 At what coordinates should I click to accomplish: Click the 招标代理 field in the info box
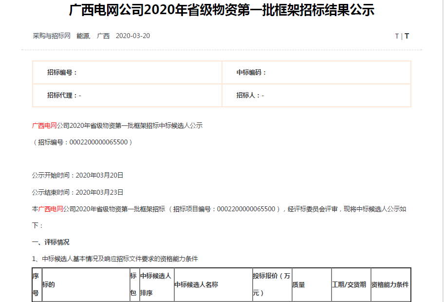click(64, 95)
